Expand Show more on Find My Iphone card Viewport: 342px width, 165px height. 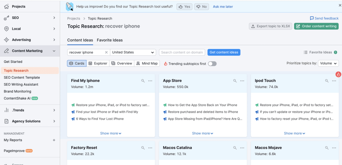click(111, 133)
